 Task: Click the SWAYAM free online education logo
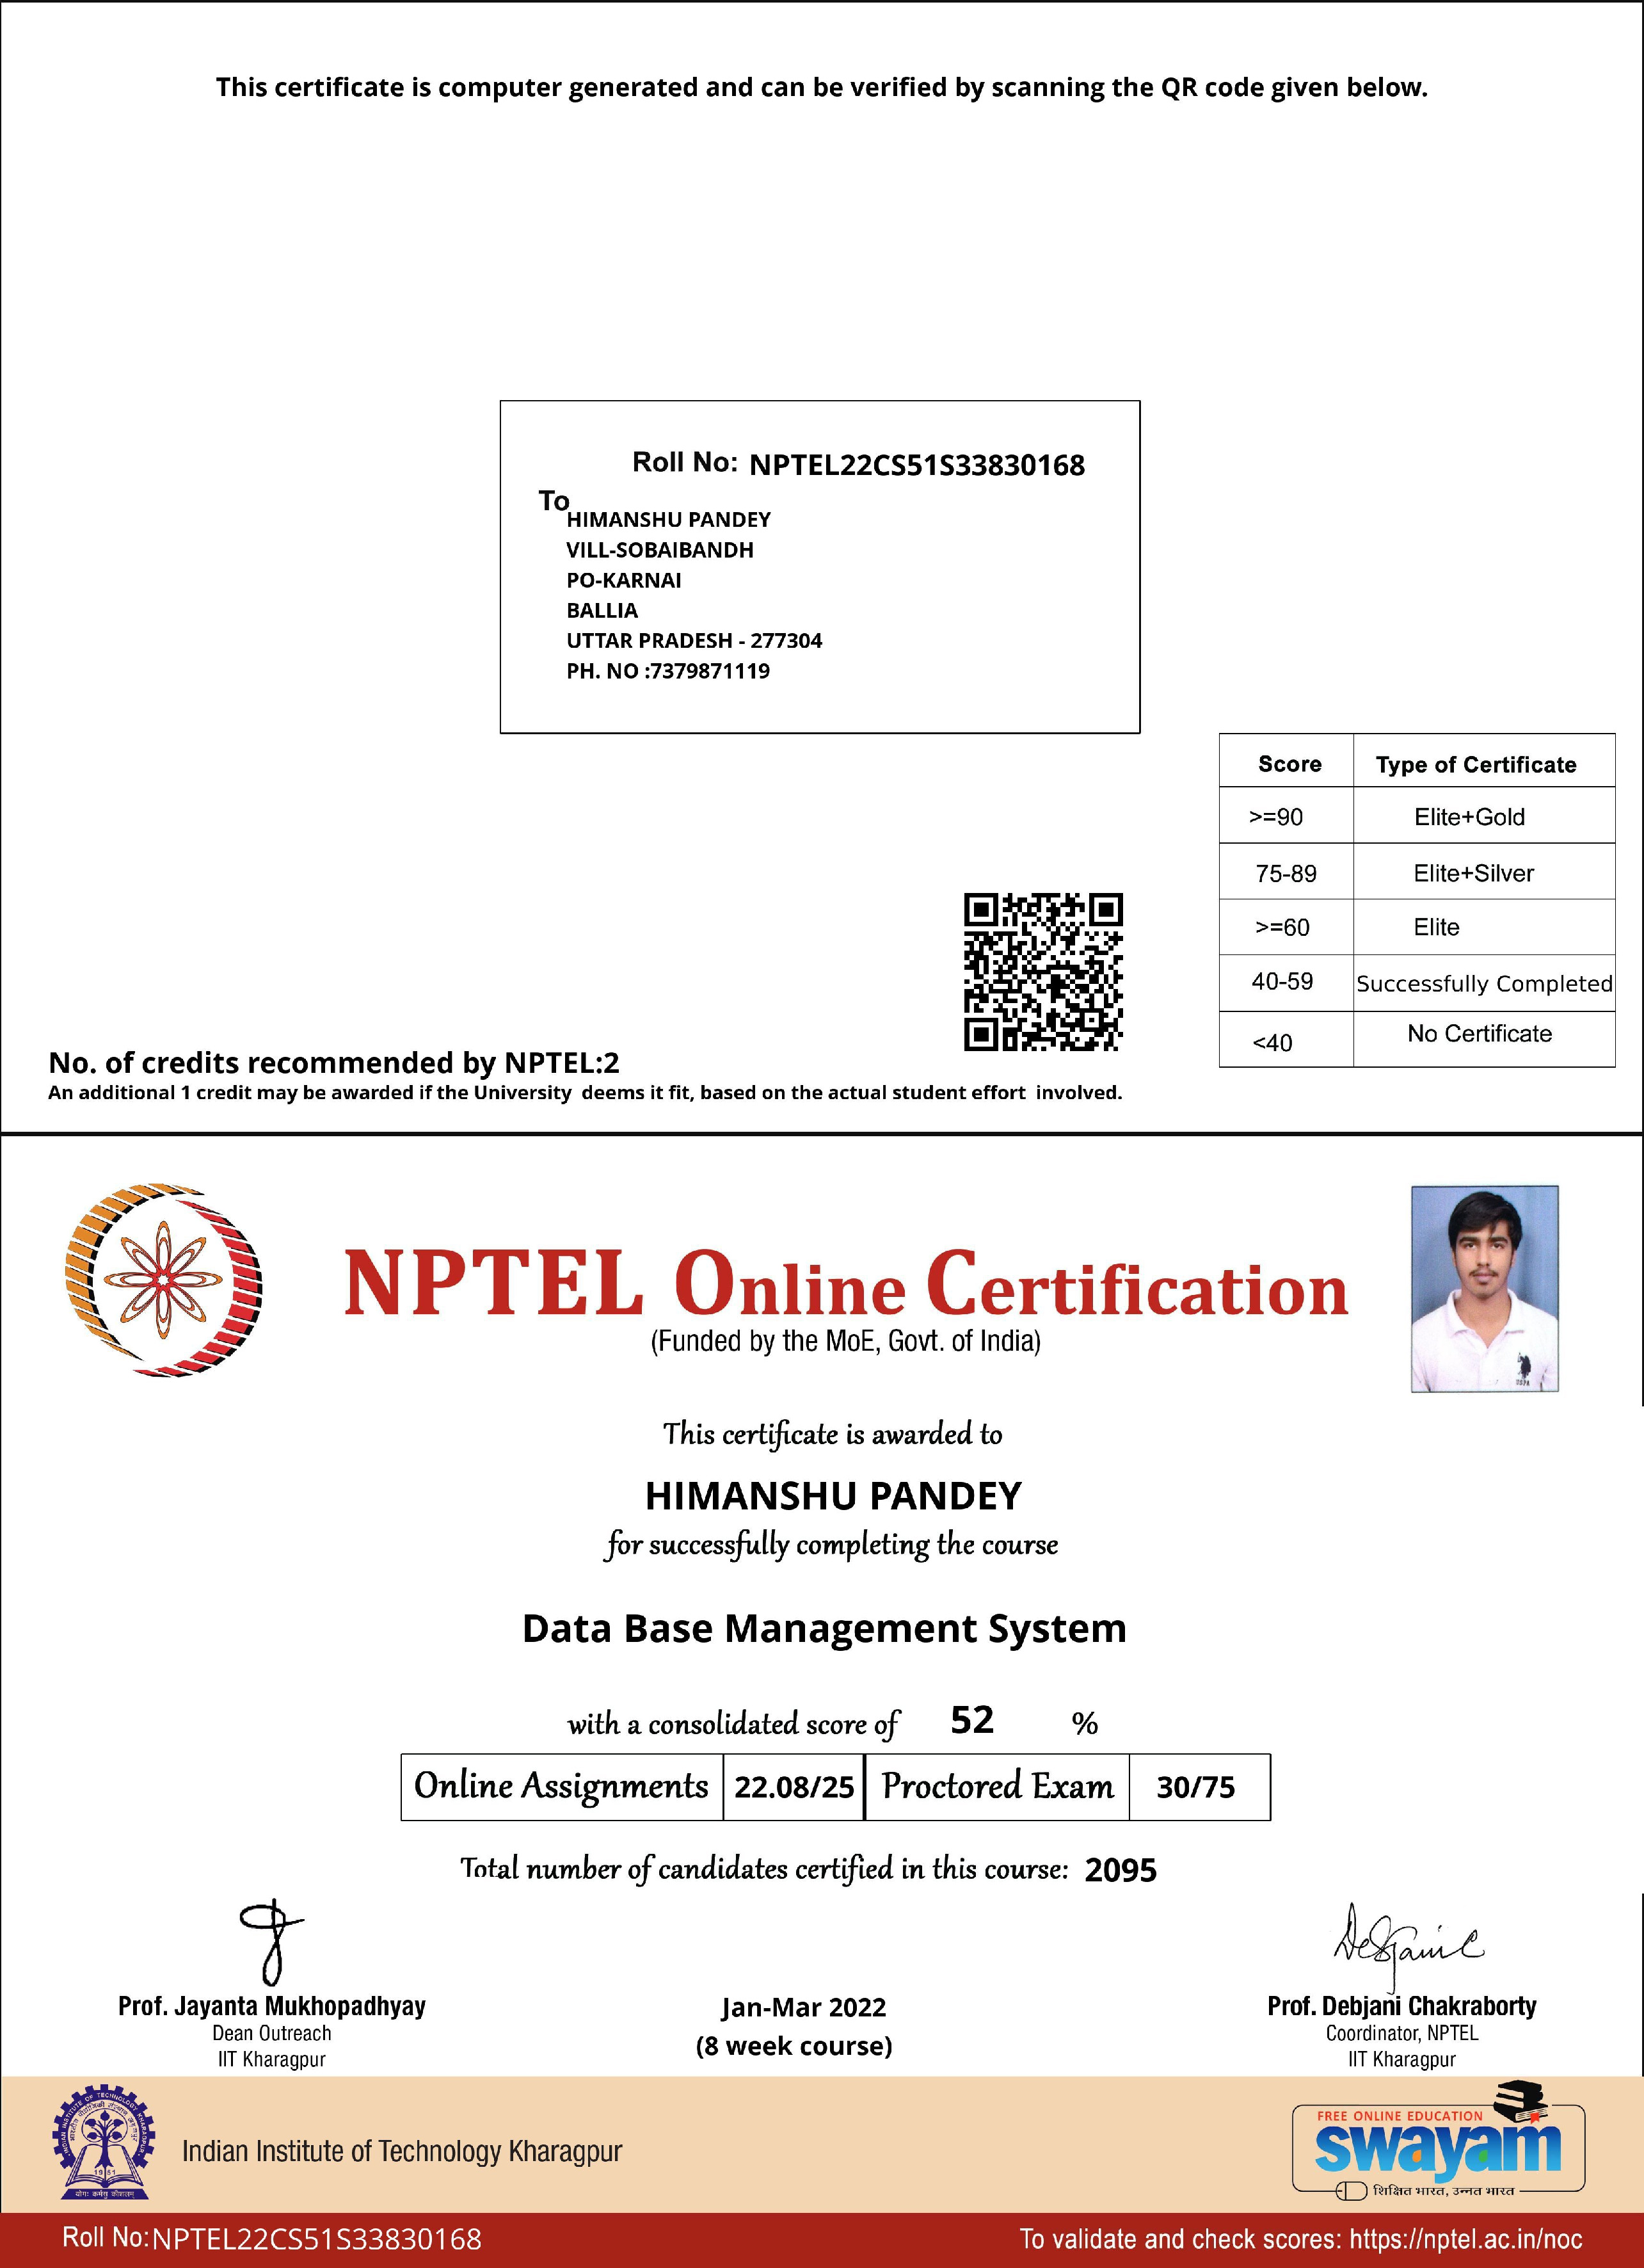click(x=1438, y=2142)
